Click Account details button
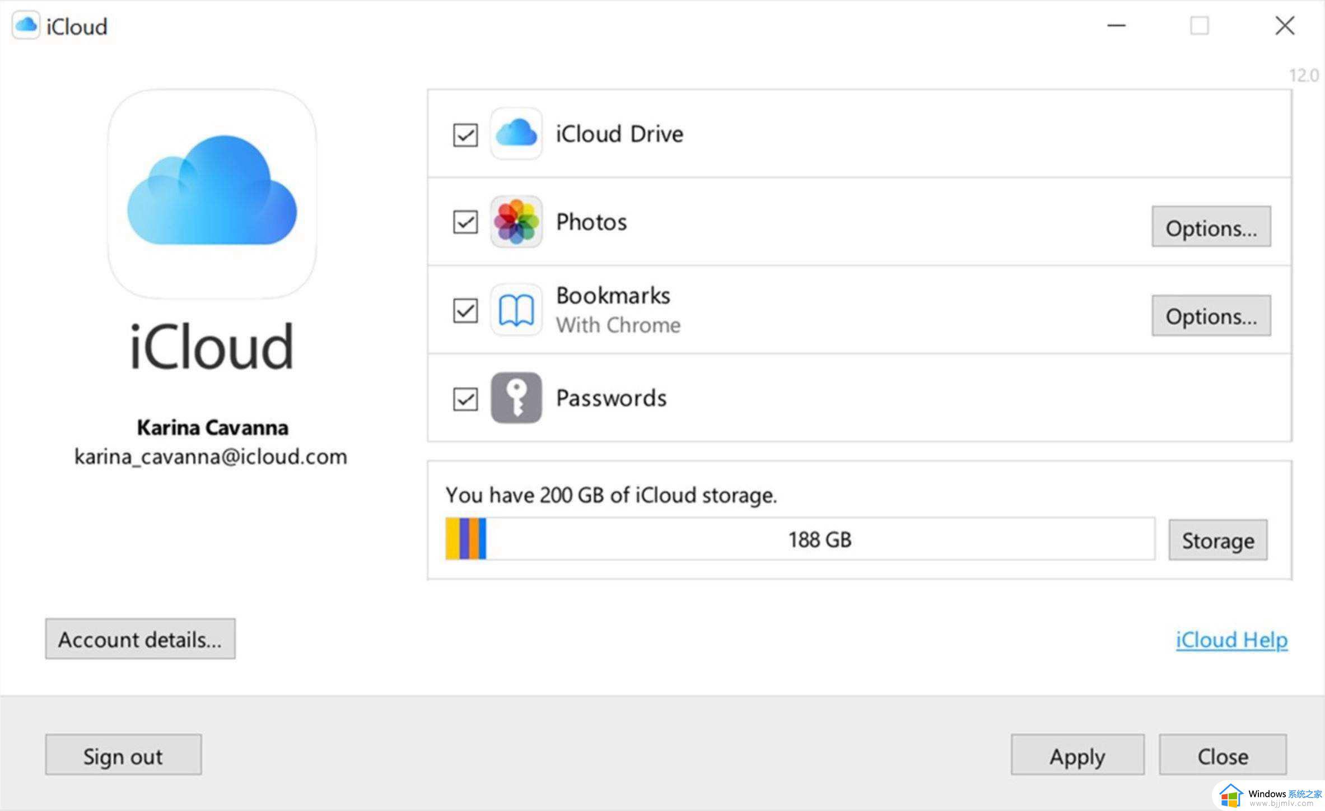Viewport: 1325px width, 811px height. coord(140,638)
